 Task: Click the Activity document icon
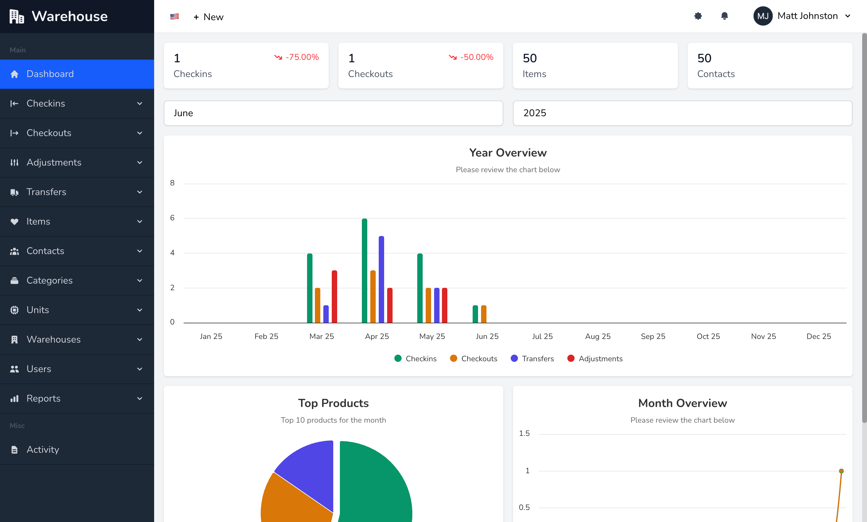click(14, 449)
